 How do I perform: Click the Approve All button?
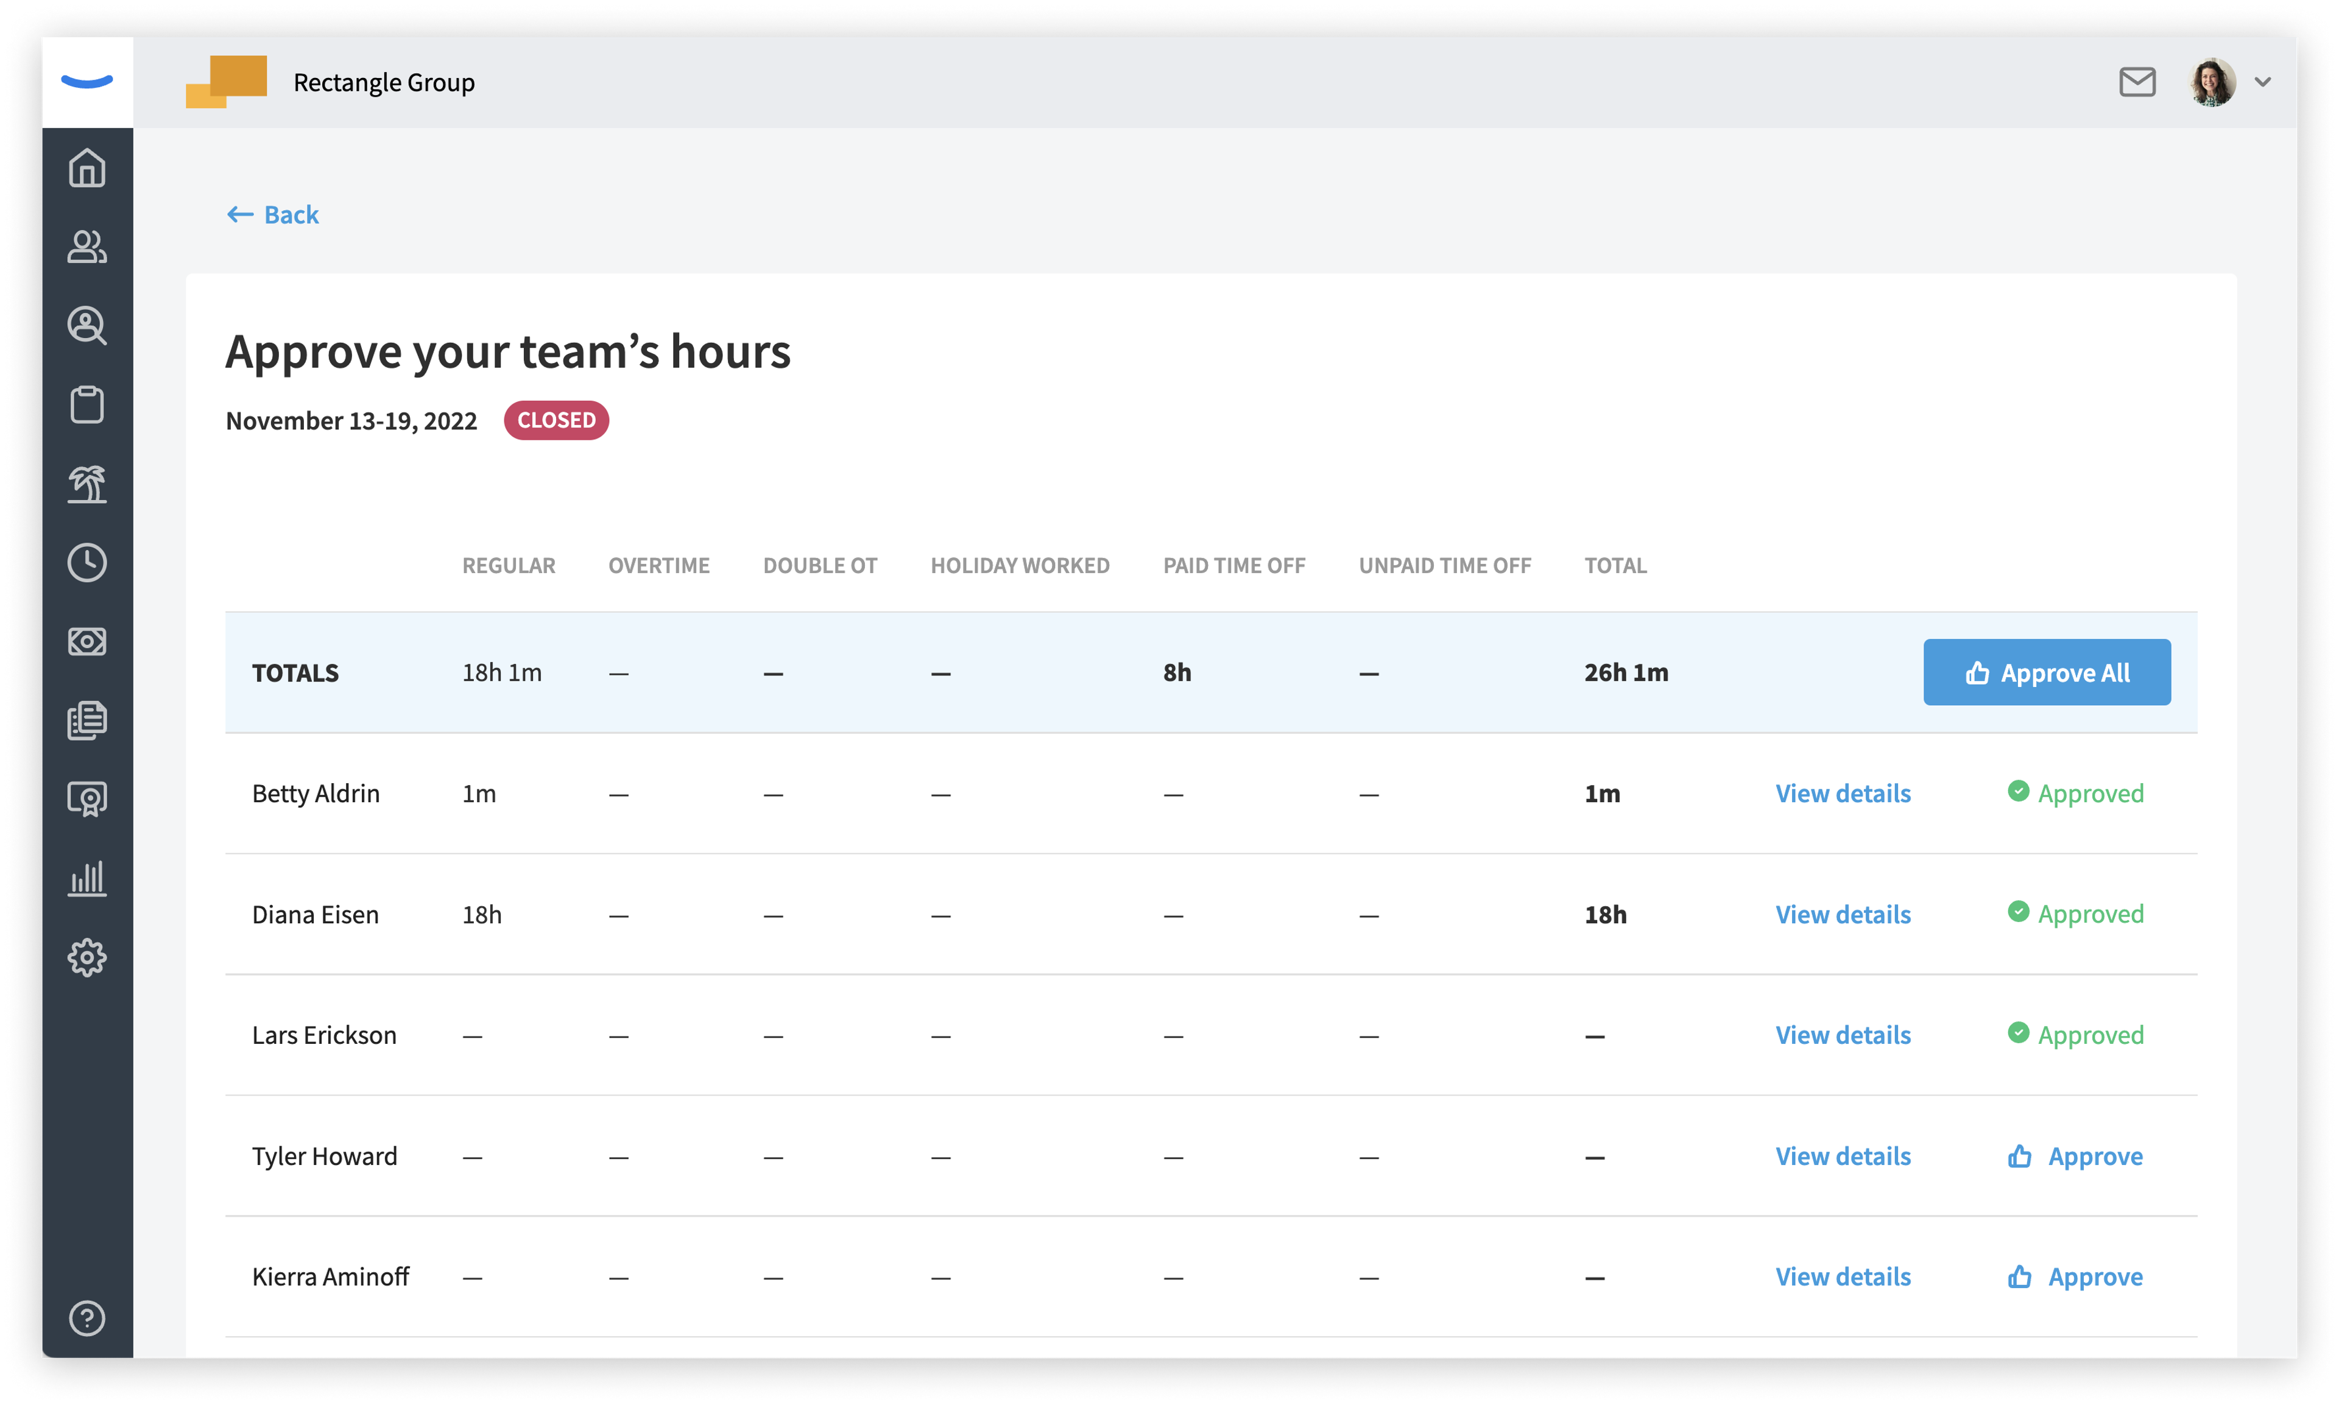click(2047, 672)
